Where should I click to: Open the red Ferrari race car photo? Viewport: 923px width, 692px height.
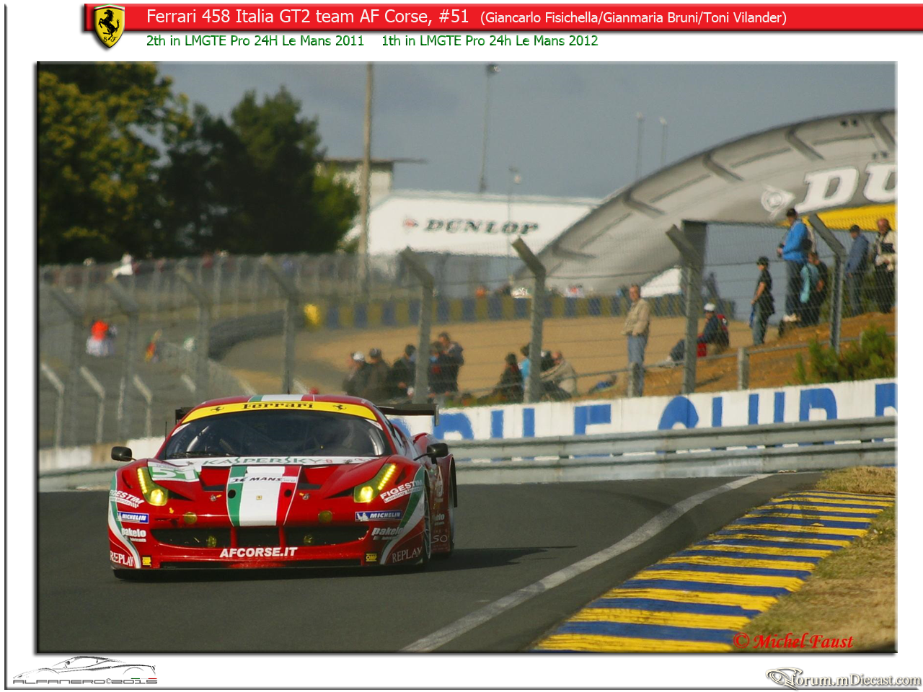(467, 358)
